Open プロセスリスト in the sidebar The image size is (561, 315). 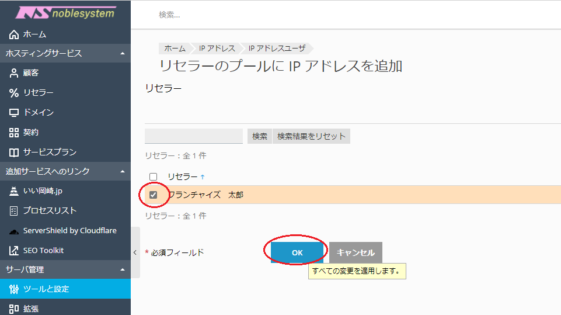pos(50,210)
